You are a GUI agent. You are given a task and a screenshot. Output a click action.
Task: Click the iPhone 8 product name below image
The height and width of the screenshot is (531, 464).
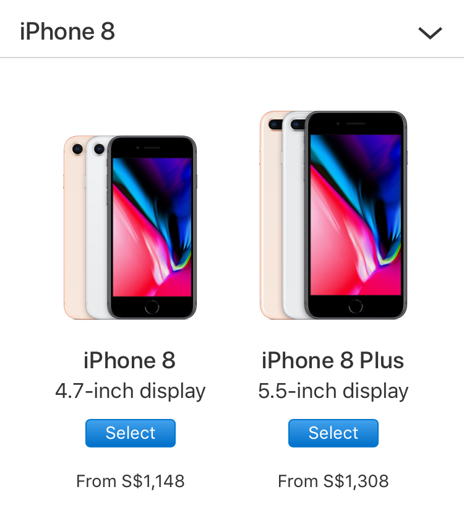point(130,360)
